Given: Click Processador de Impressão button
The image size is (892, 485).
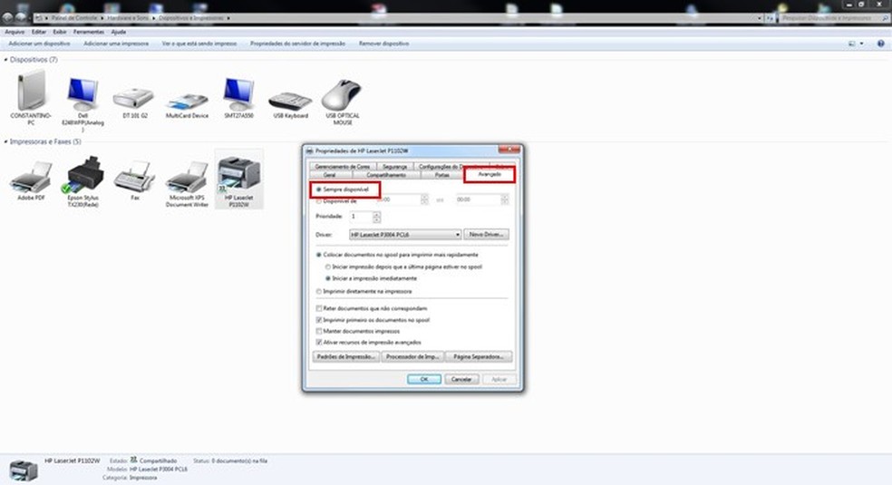Looking at the screenshot, I should click(x=412, y=356).
